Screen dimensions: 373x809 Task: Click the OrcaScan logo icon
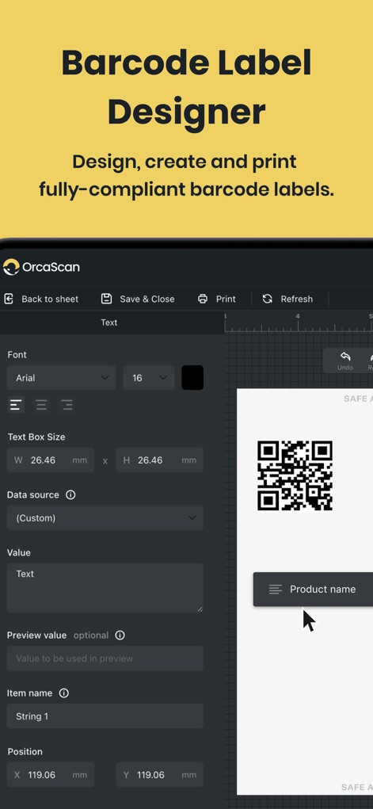pyautogui.click(x=11, y=267)
